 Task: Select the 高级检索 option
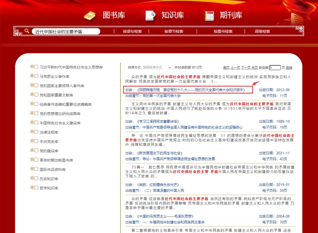[x=262, y=32]
